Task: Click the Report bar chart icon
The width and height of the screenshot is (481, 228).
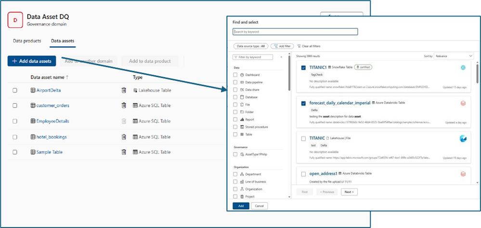Action: coord(242,120)
